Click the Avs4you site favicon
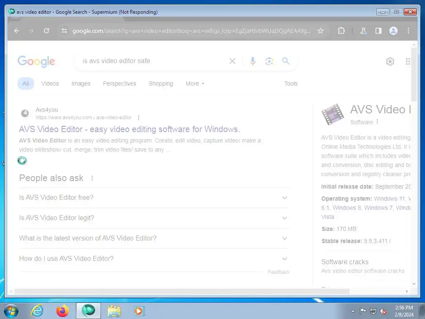The image size is (425, 319). click(25, 113)
